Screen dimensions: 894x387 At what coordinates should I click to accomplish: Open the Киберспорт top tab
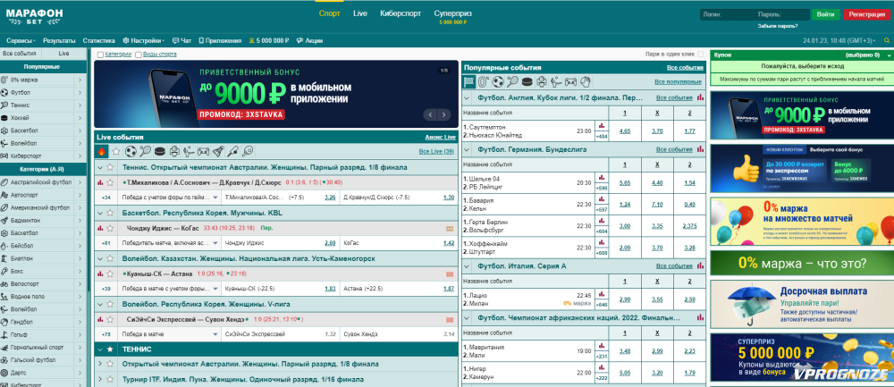coord(401,13)
